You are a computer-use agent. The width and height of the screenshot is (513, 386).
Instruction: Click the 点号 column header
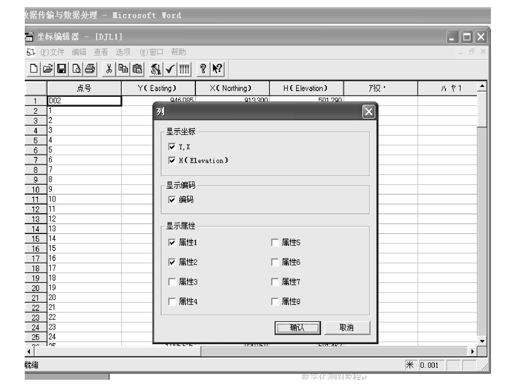[x=84, y=88]
